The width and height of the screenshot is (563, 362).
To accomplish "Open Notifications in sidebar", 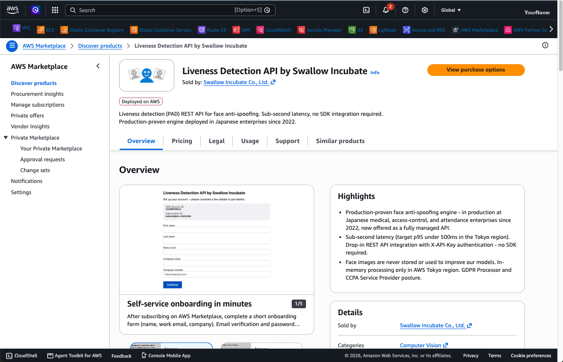I will [27, 181].
